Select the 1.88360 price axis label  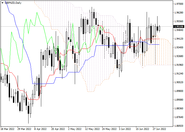179,109
